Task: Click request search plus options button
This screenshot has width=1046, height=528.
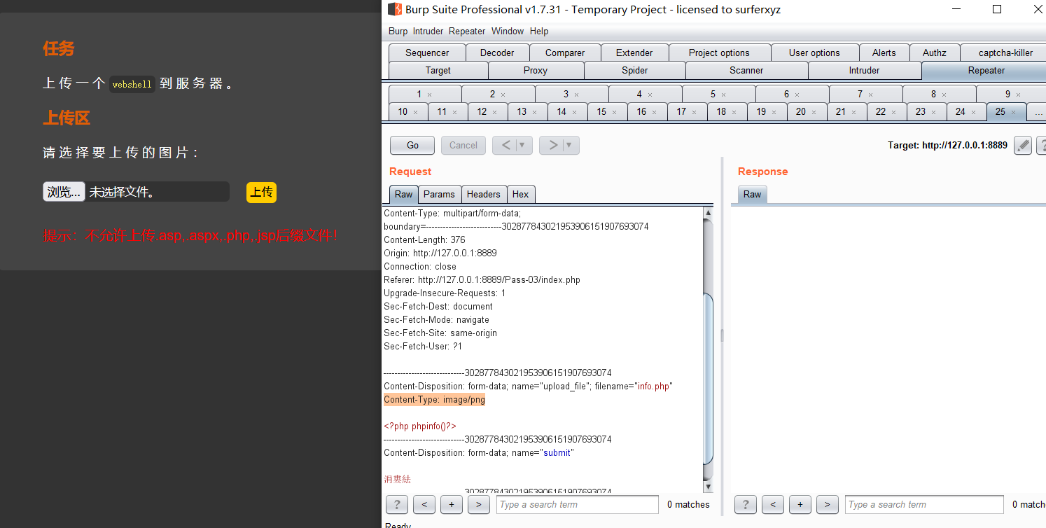Action: (x=452, y=504)
